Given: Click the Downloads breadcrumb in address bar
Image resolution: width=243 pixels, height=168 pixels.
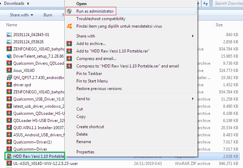Looking at the screenshot, I should click(14, 3).
